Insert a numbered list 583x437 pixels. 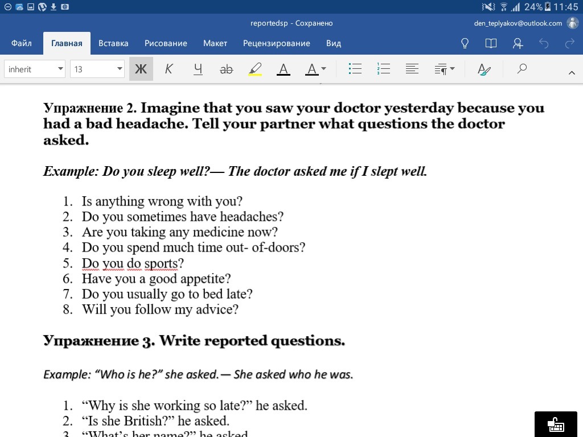tap(383, 69)
